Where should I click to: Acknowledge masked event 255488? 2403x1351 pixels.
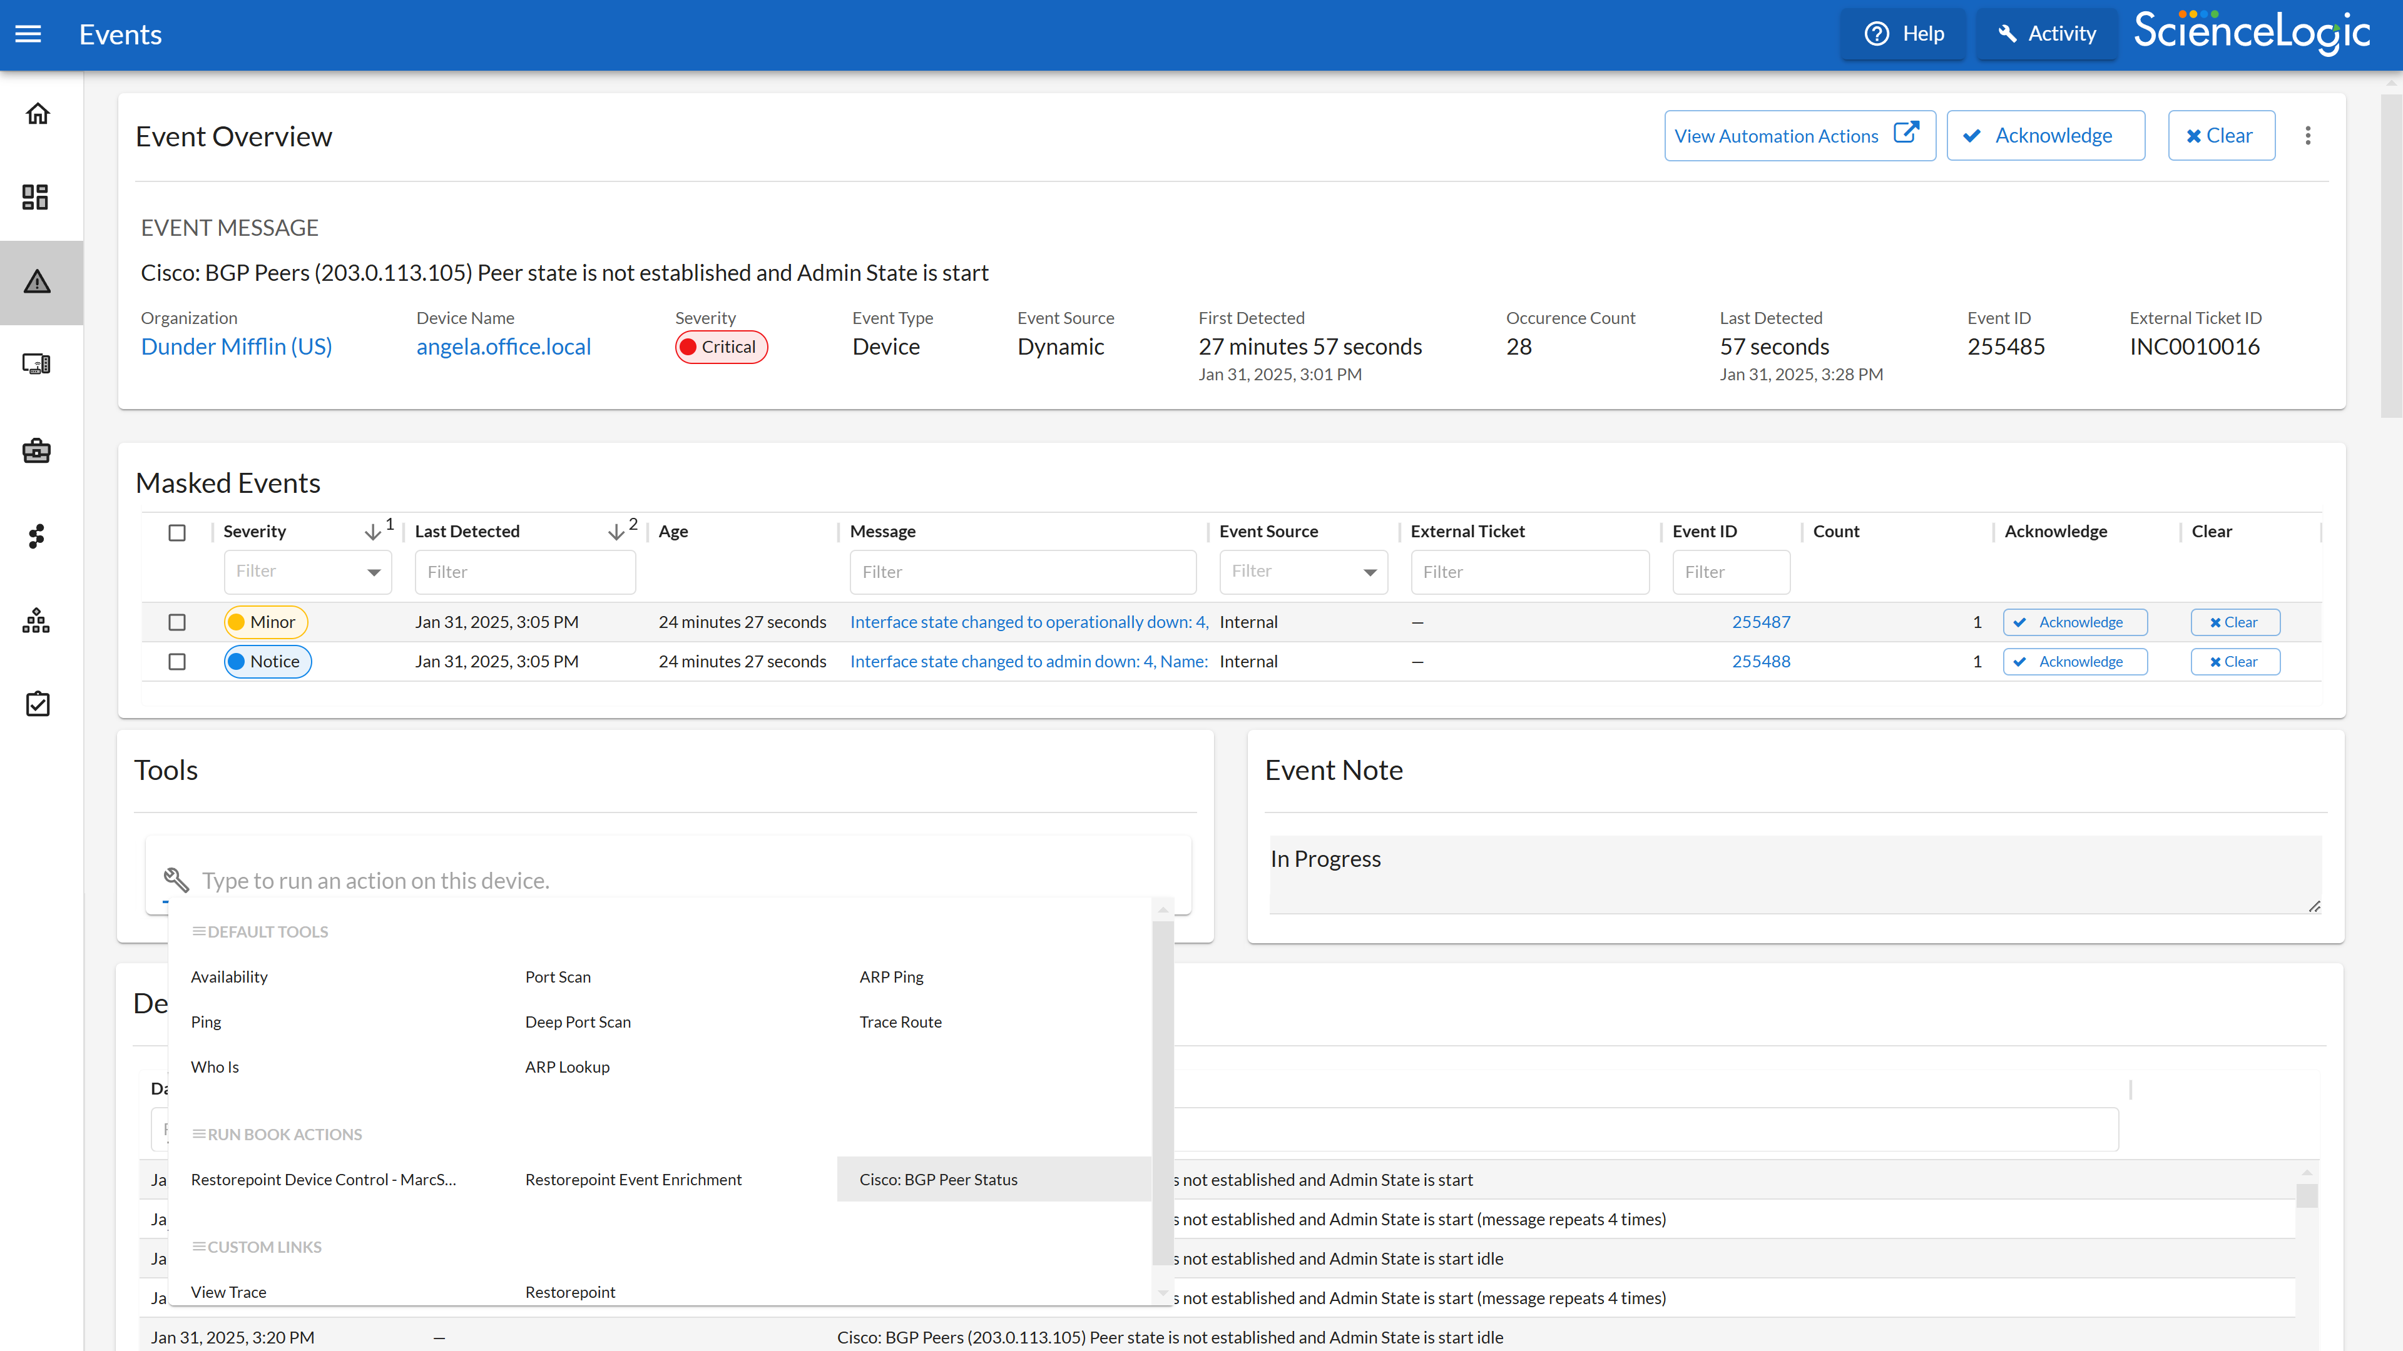click(2074, 661)
